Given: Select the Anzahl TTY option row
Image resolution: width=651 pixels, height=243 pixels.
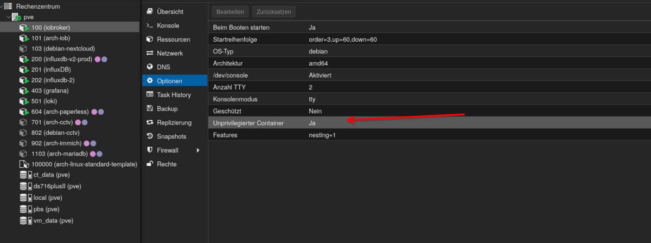Looking at the screenshot, I should [x=430, y=87].
